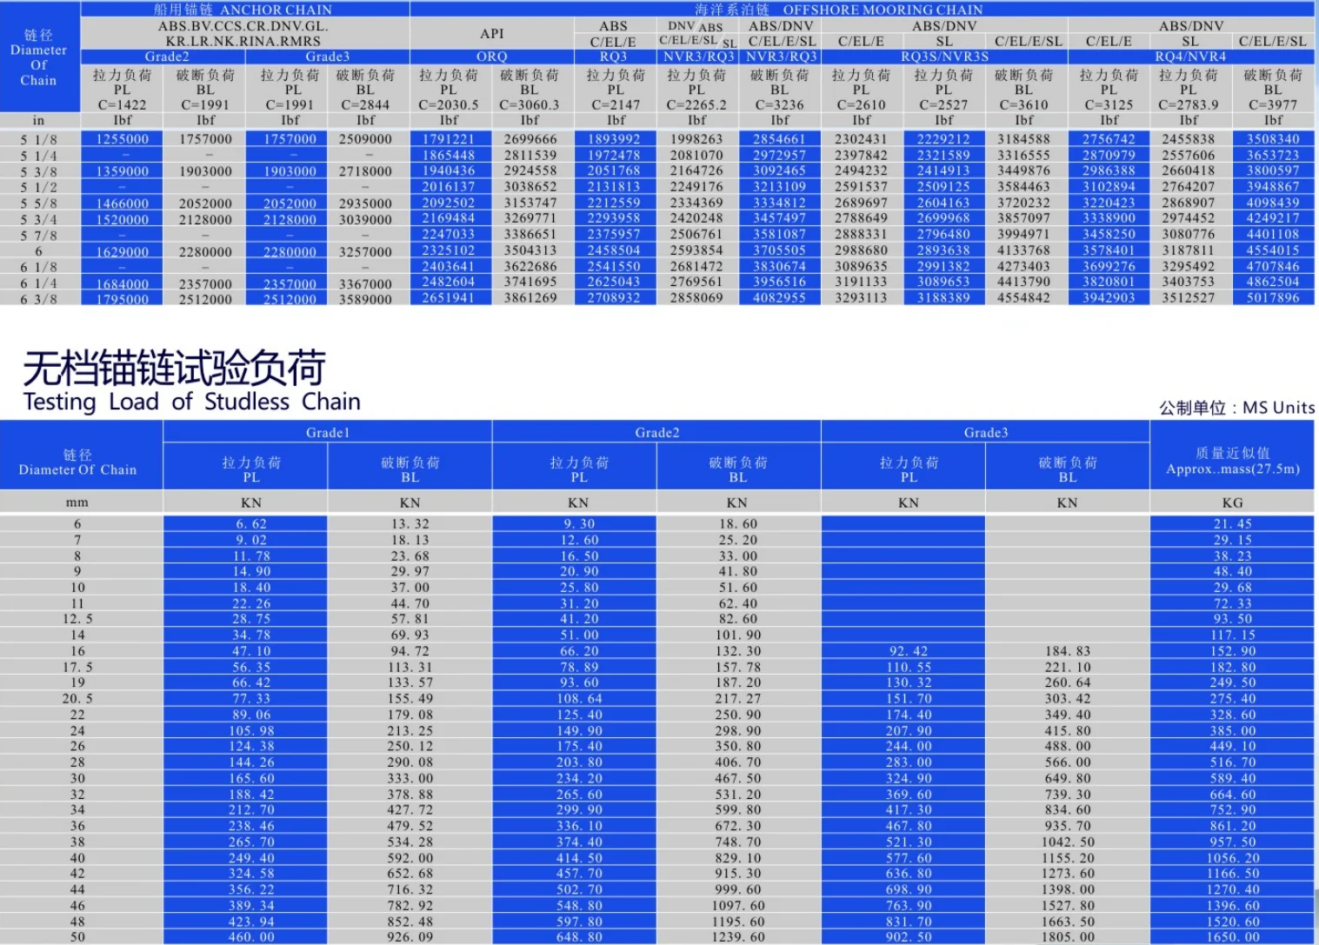Click the "Testing Load of Studless Chain" title
This screenshot has width=1319, height=945.
point(191,401)
